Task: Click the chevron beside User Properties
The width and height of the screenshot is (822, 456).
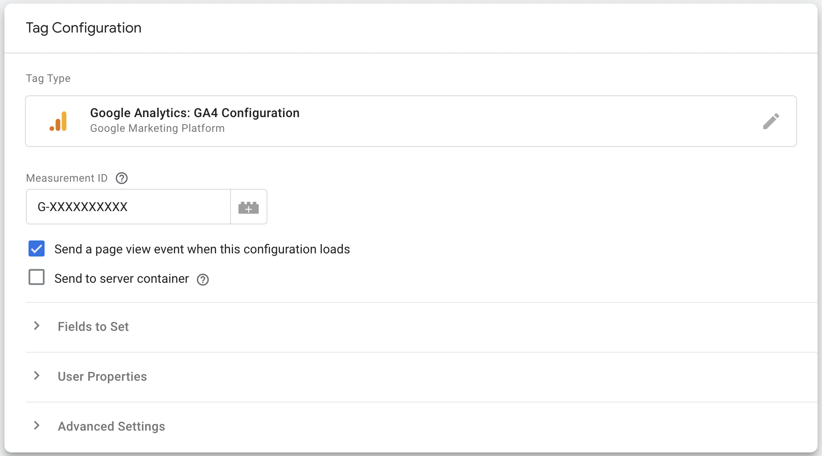Action: click(x=37, y=376)
